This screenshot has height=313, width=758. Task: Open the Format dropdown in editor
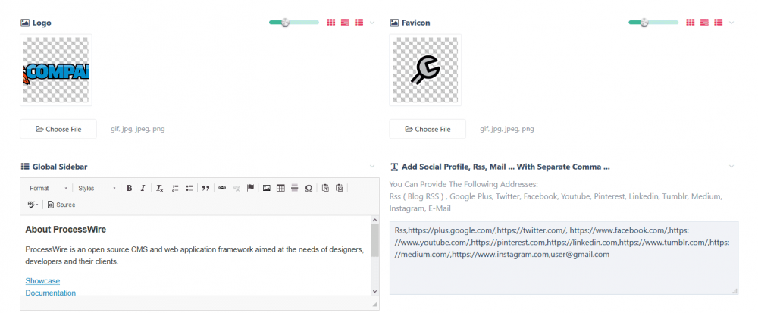coord(48,189)
